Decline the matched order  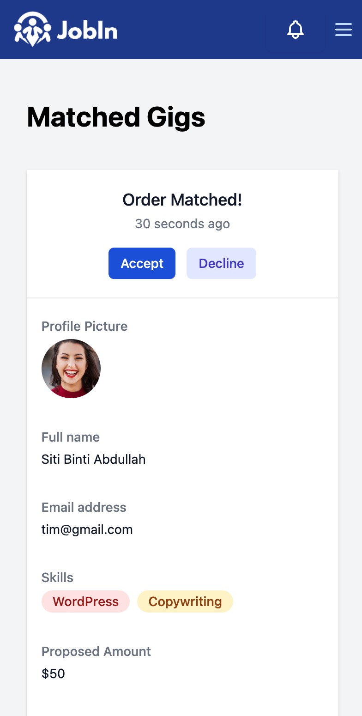coord(221,263)
